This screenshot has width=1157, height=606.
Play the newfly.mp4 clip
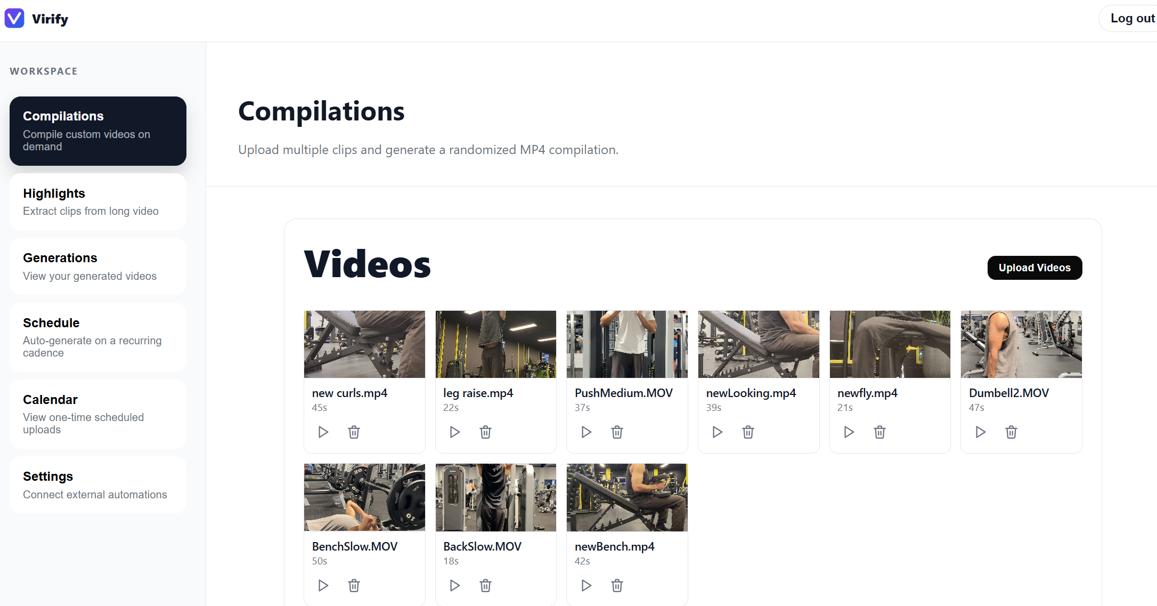pyautogui.click(x=849, y=432)
